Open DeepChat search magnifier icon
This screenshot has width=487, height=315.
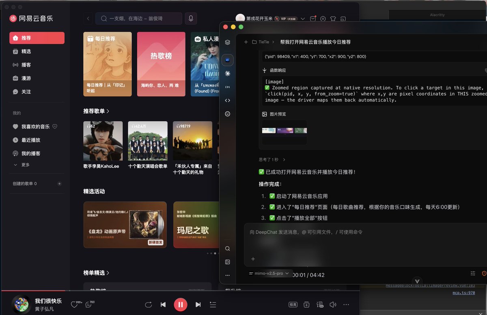pyautogui.click(x=227, y=249)
